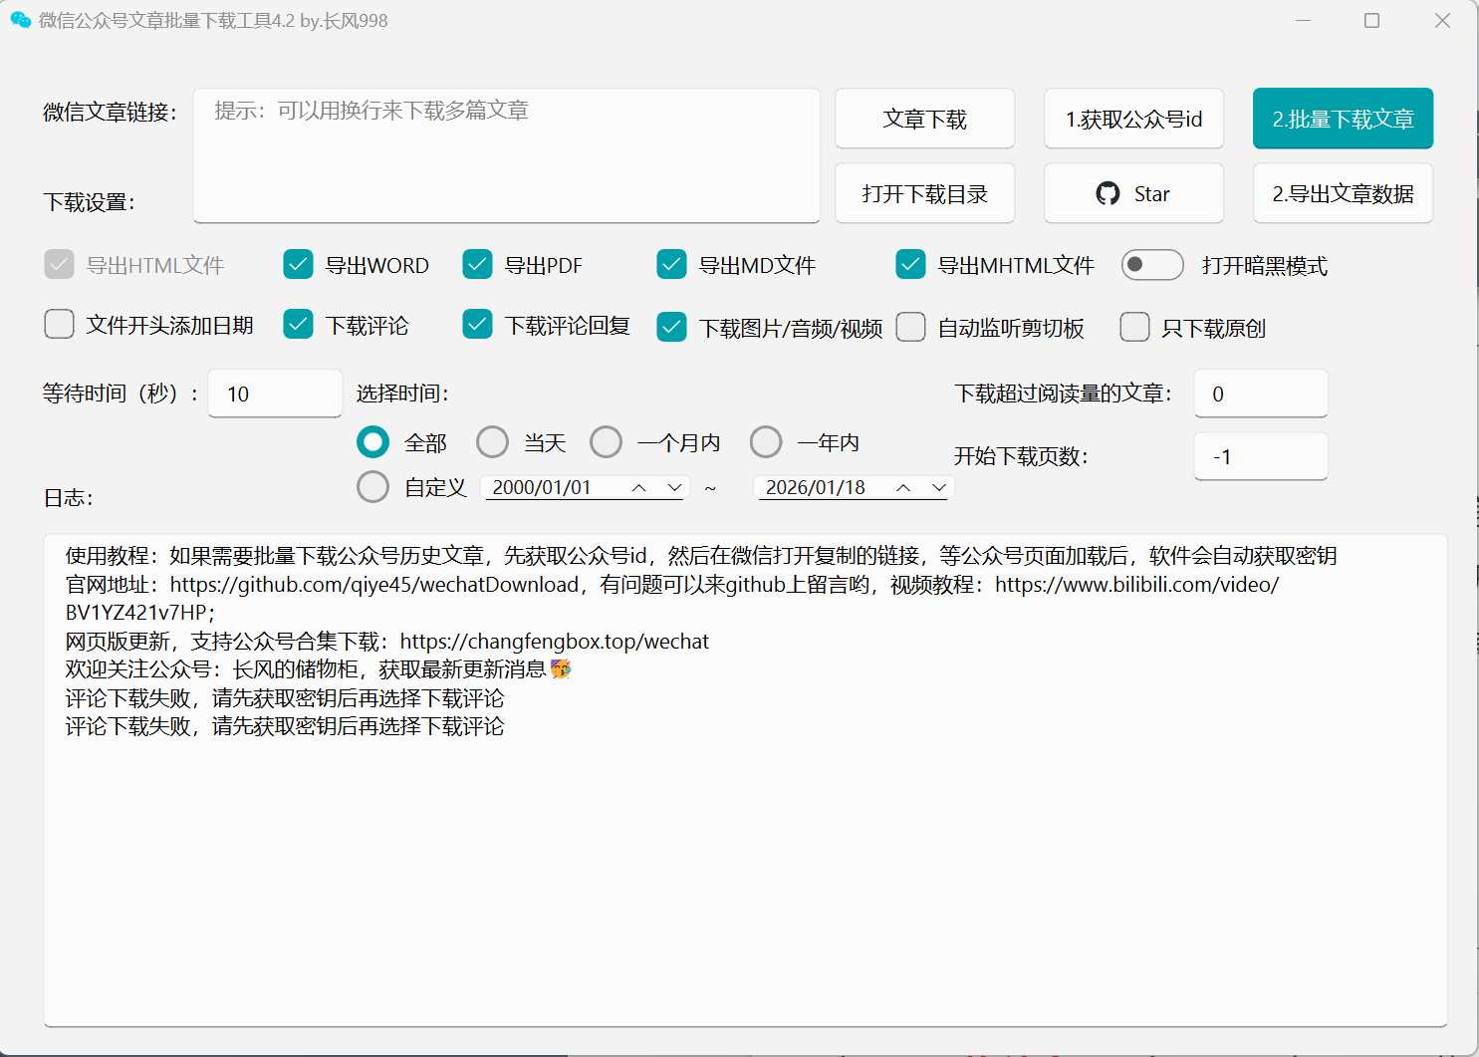This screenshot has height=1057, width=1479.
Task: Increase start date using up arrow
Action: (x=639, y=487)
